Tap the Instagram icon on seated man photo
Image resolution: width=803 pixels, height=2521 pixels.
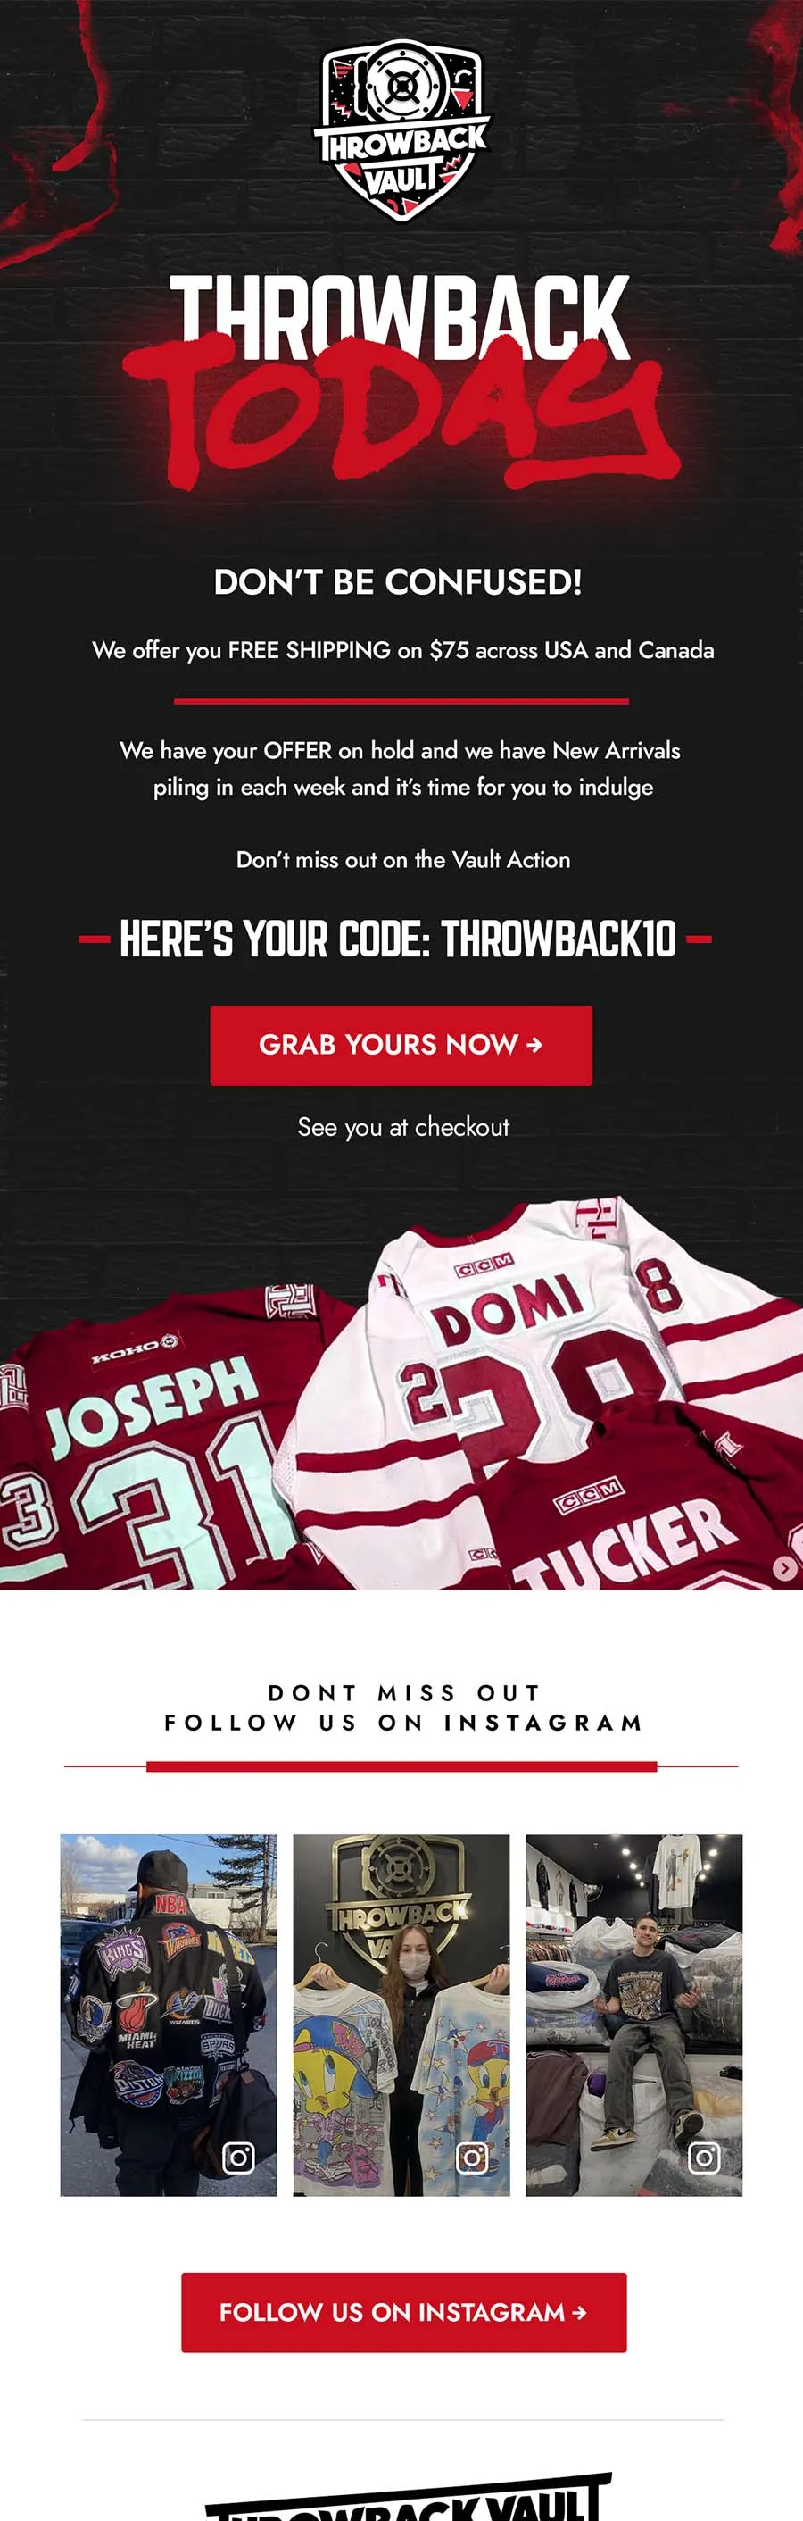coord(704,2157)
